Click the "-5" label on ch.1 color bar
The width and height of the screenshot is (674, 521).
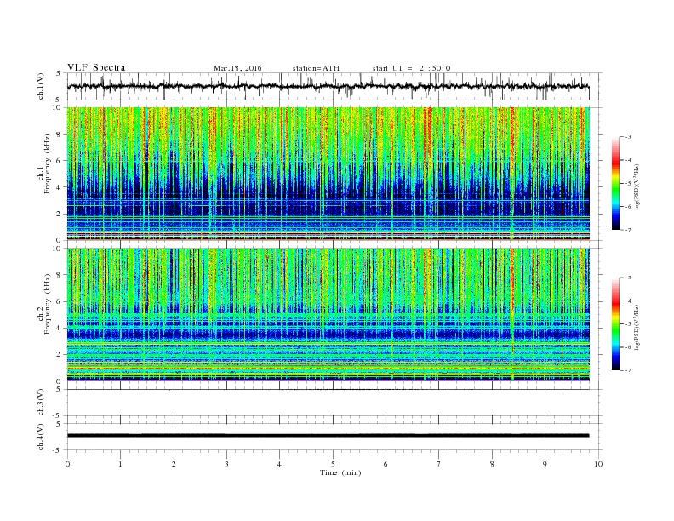pyautogui.click(x=628, y=183)
